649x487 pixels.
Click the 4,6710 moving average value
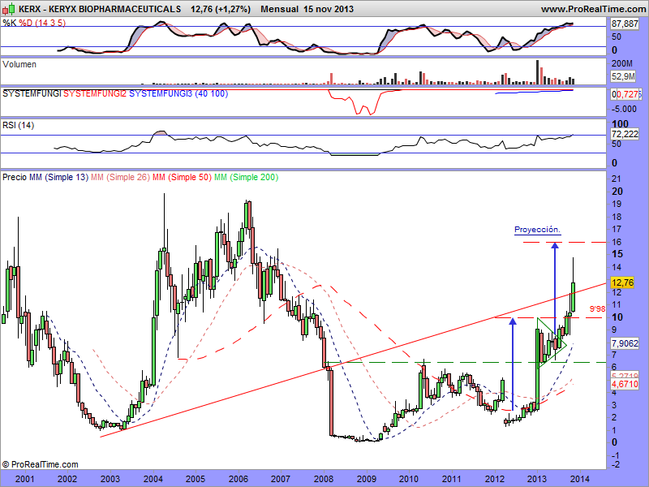coord(625,384)
